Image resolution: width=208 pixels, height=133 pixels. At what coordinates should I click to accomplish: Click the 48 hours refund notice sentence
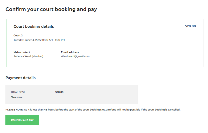(105, 109)
